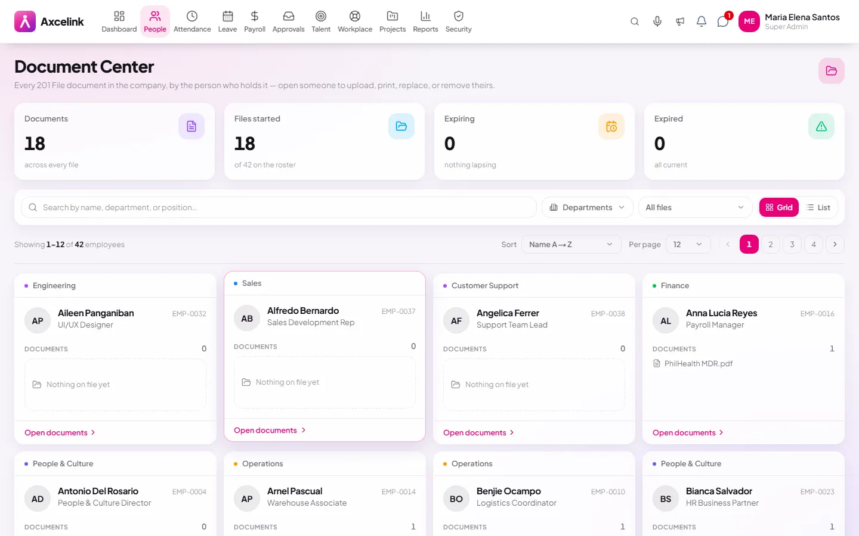
Task: Open the announcements megaphone icon
Action: (x=680, y=21)
